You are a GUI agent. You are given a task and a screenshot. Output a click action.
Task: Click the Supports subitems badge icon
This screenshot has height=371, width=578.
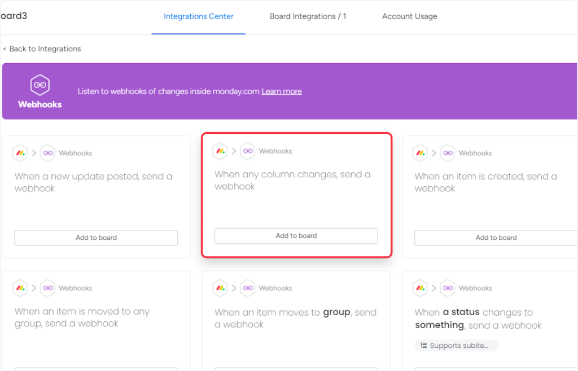424,346
